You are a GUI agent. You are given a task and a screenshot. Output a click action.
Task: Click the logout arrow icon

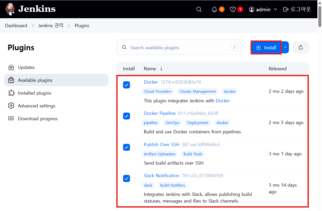[286, 9]
